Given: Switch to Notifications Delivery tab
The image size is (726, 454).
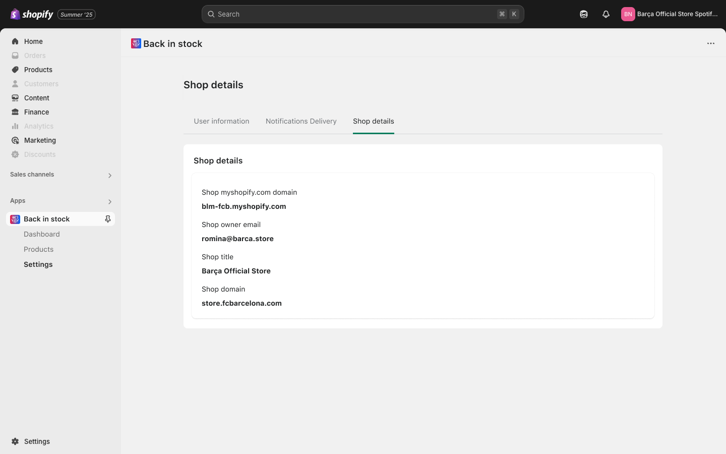Looking at the screenshot, I should (x=301, y=121).
